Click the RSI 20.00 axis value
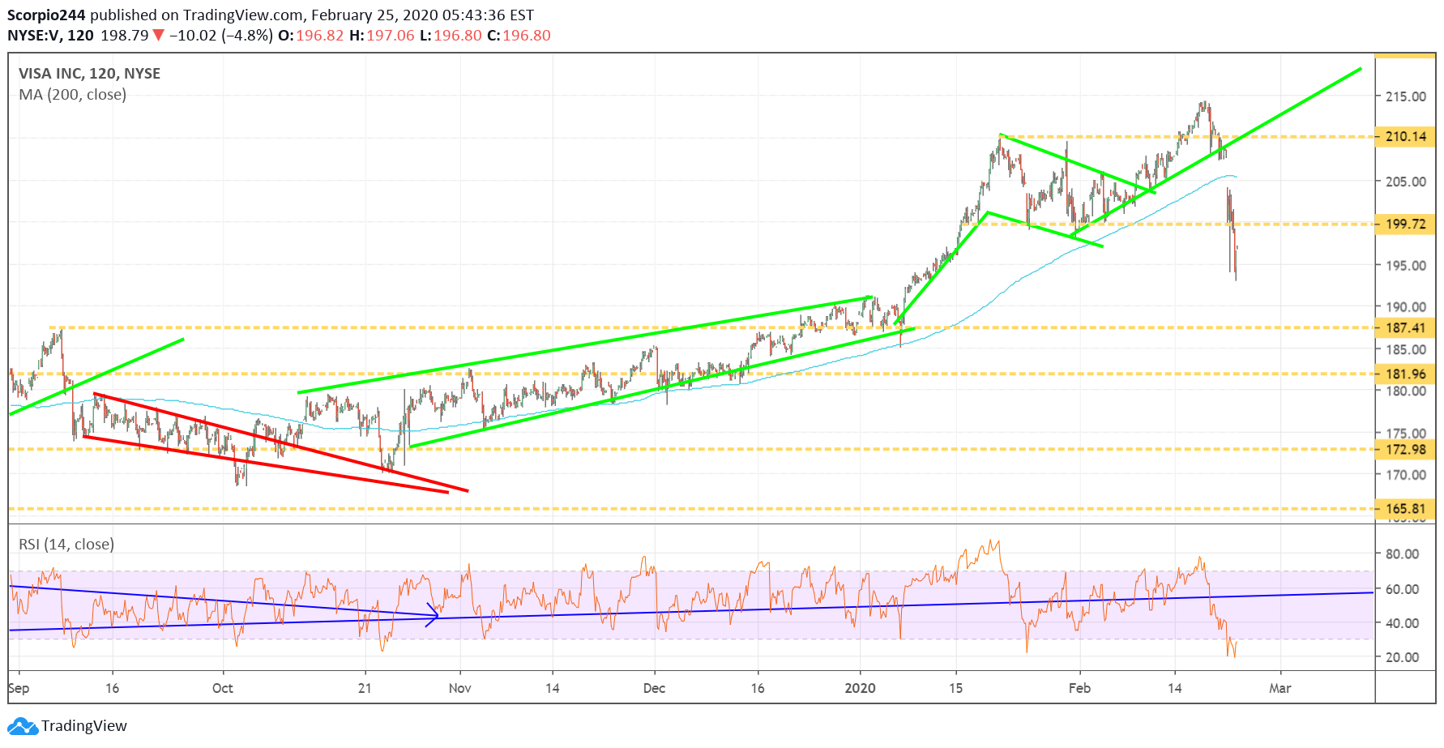1444x748 pixels. click(x=1403, y=657)
